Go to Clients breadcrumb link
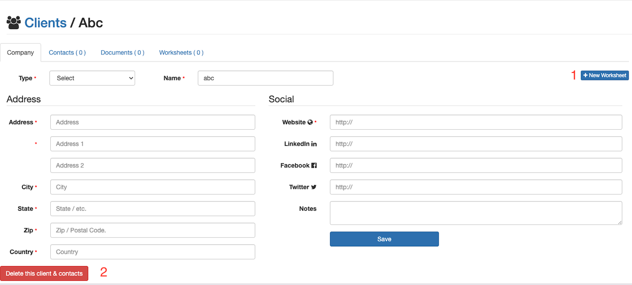The width and height of the screenshot is (632, 285). point(46,23)
